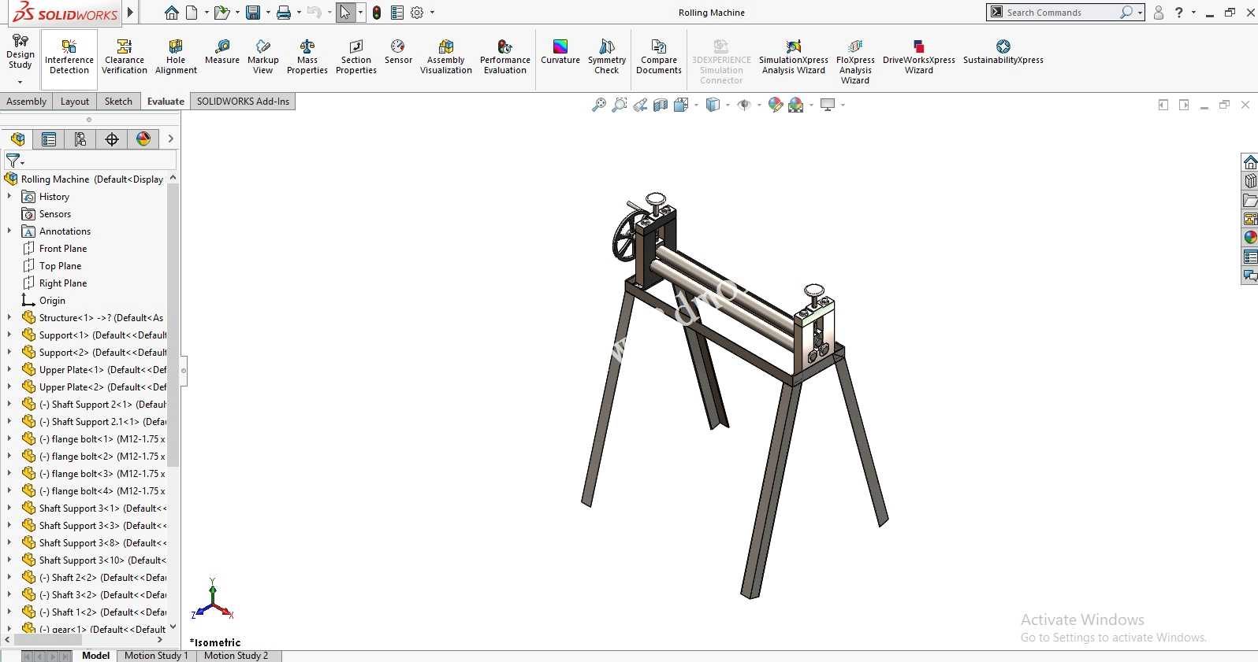
Task: Select the Front Plane
Action: tap(63, 249)
